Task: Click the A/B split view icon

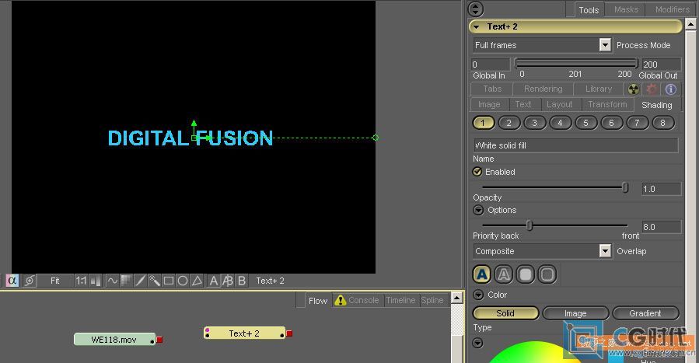Action: click(227, 281)
